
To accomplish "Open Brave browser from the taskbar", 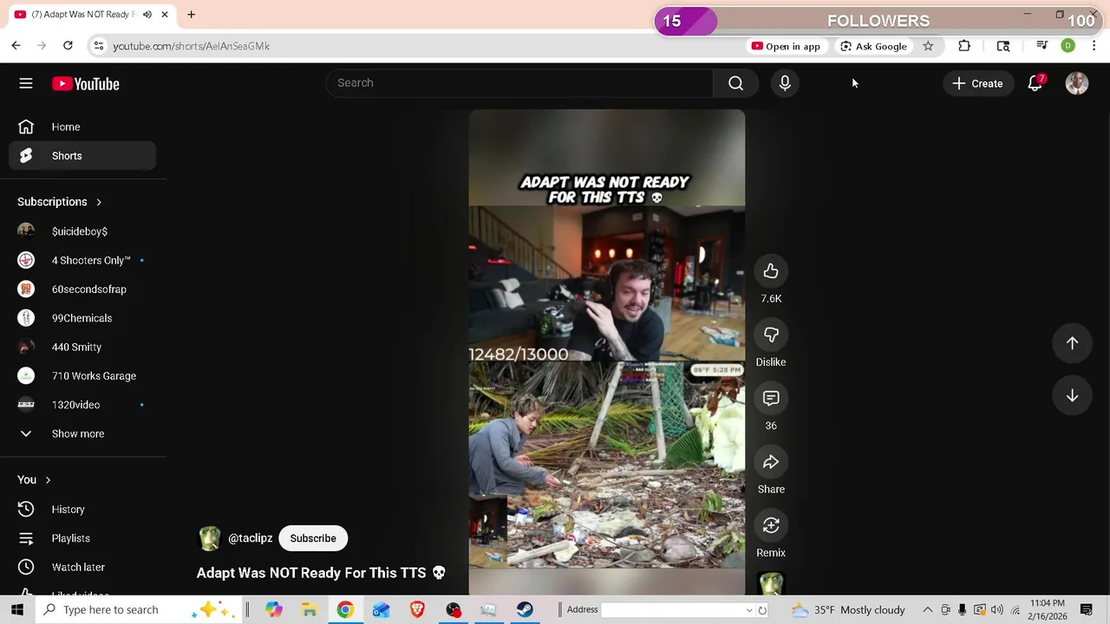I will point(417,610).
